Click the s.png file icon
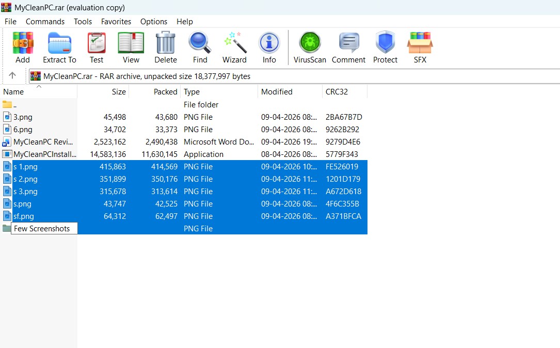Screen dimensions: 560x348 pos(7,203)
